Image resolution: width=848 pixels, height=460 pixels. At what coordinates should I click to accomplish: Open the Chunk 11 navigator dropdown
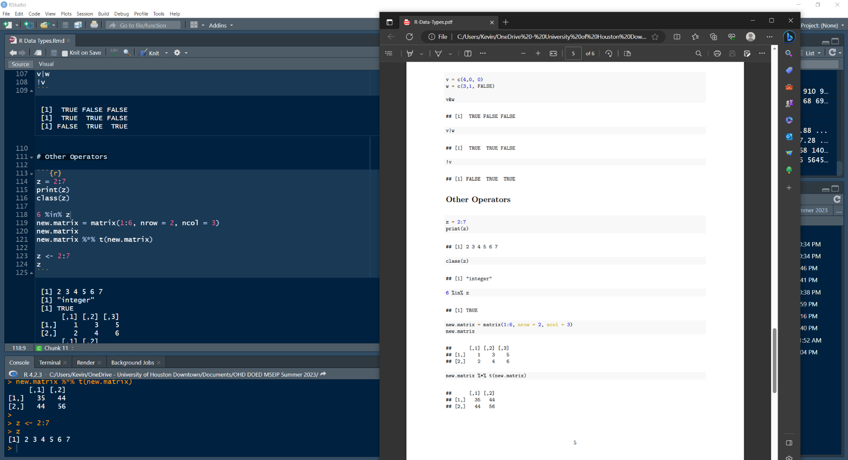tap(55, 348)
